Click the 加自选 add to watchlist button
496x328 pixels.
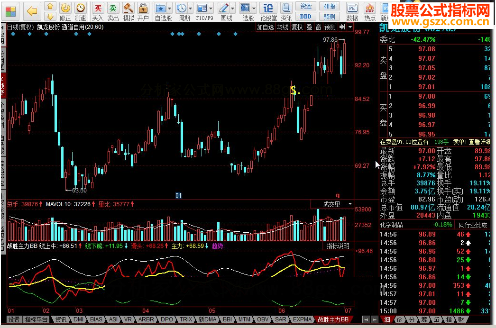pos(265,27)
